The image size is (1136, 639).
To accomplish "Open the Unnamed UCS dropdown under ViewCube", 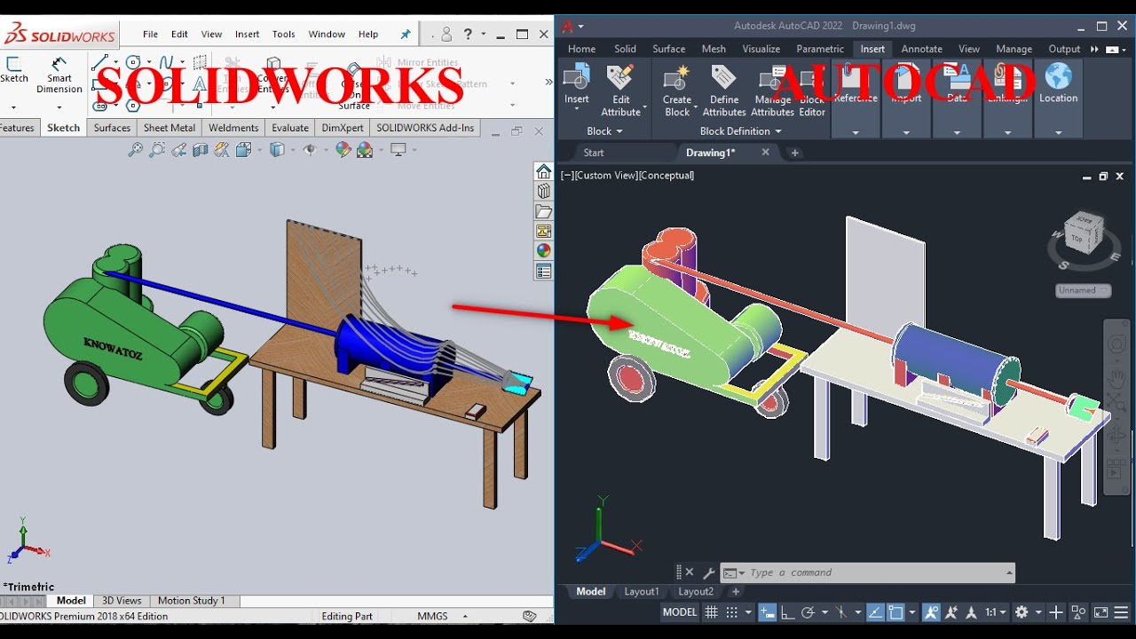I will pyautogui.click(x=1084, y=290).
